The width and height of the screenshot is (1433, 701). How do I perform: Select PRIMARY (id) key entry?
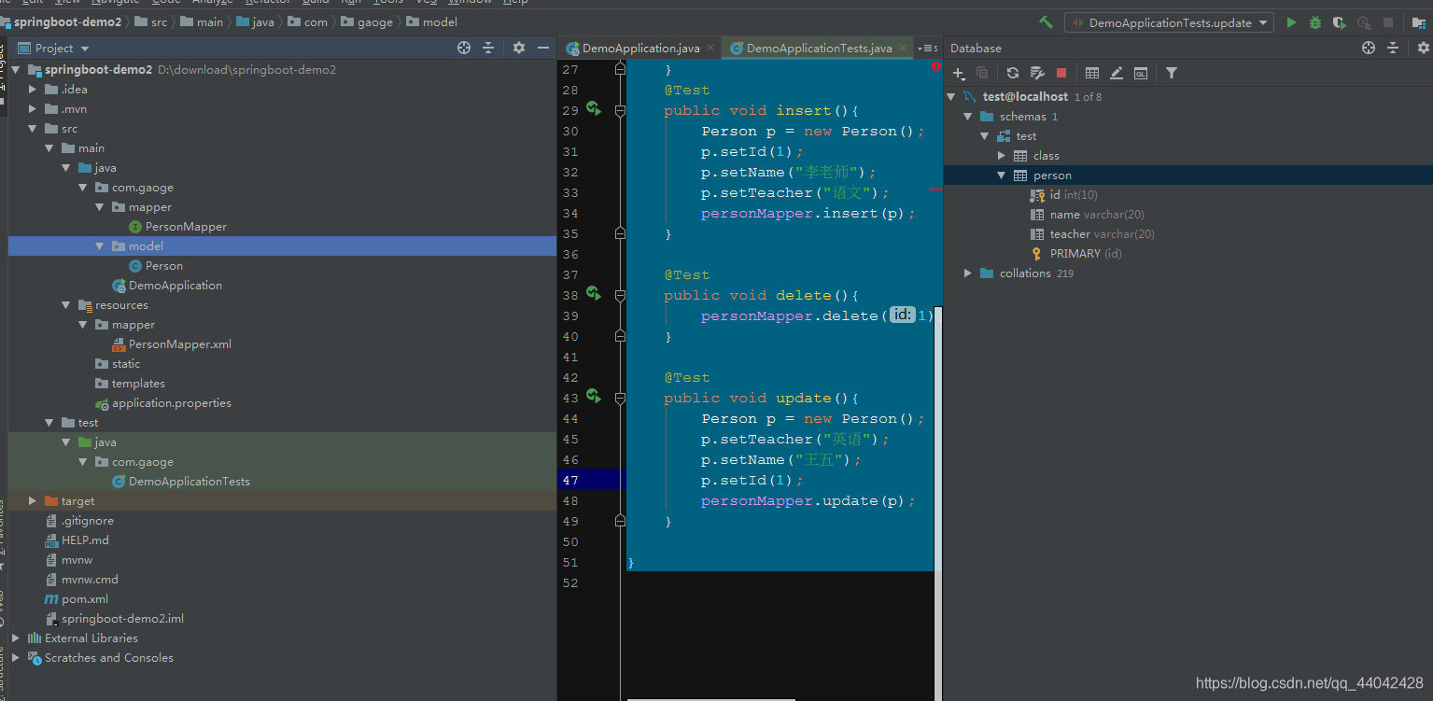[x=1086, y=254]
